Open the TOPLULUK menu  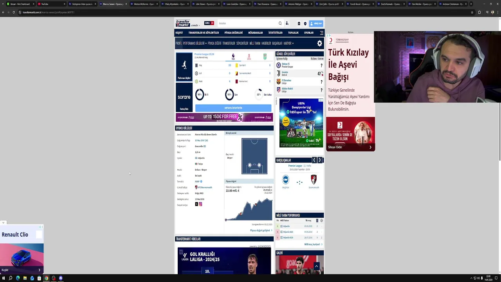click(293, 33)
